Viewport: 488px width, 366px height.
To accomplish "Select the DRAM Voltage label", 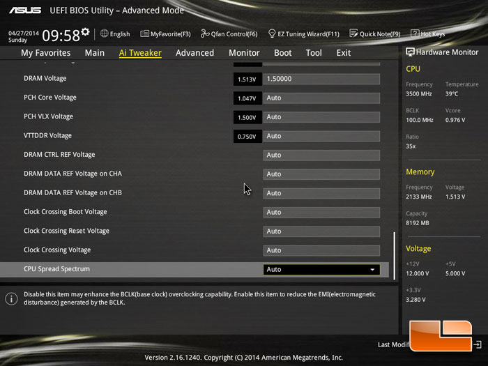I will 45,78.
